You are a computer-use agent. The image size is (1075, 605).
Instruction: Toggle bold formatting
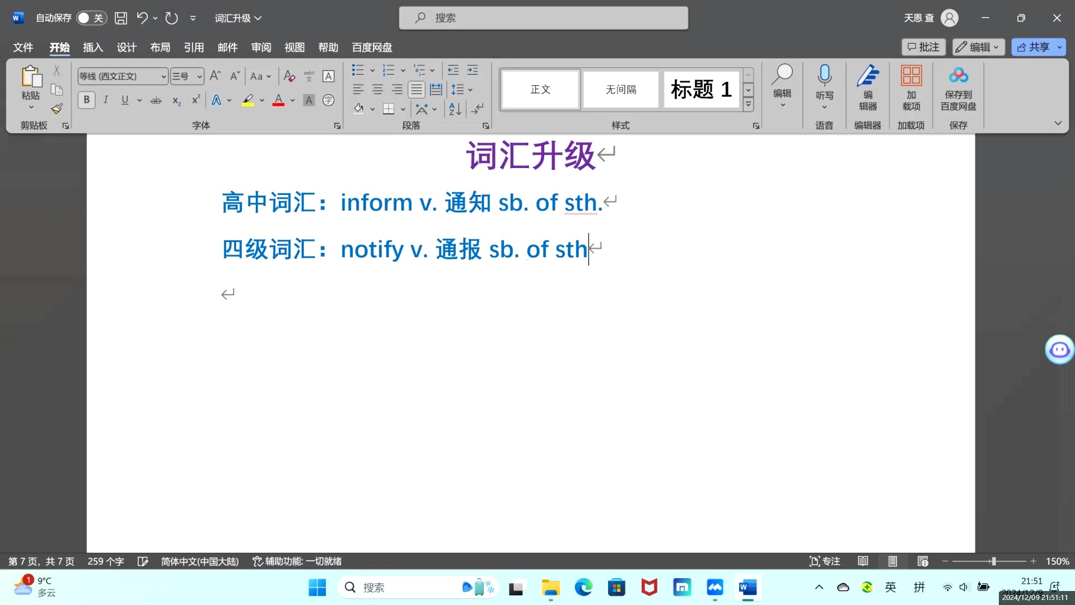coord(86,100)
